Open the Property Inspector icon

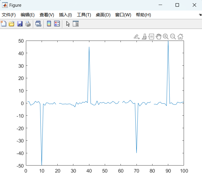tap(76, 24)
